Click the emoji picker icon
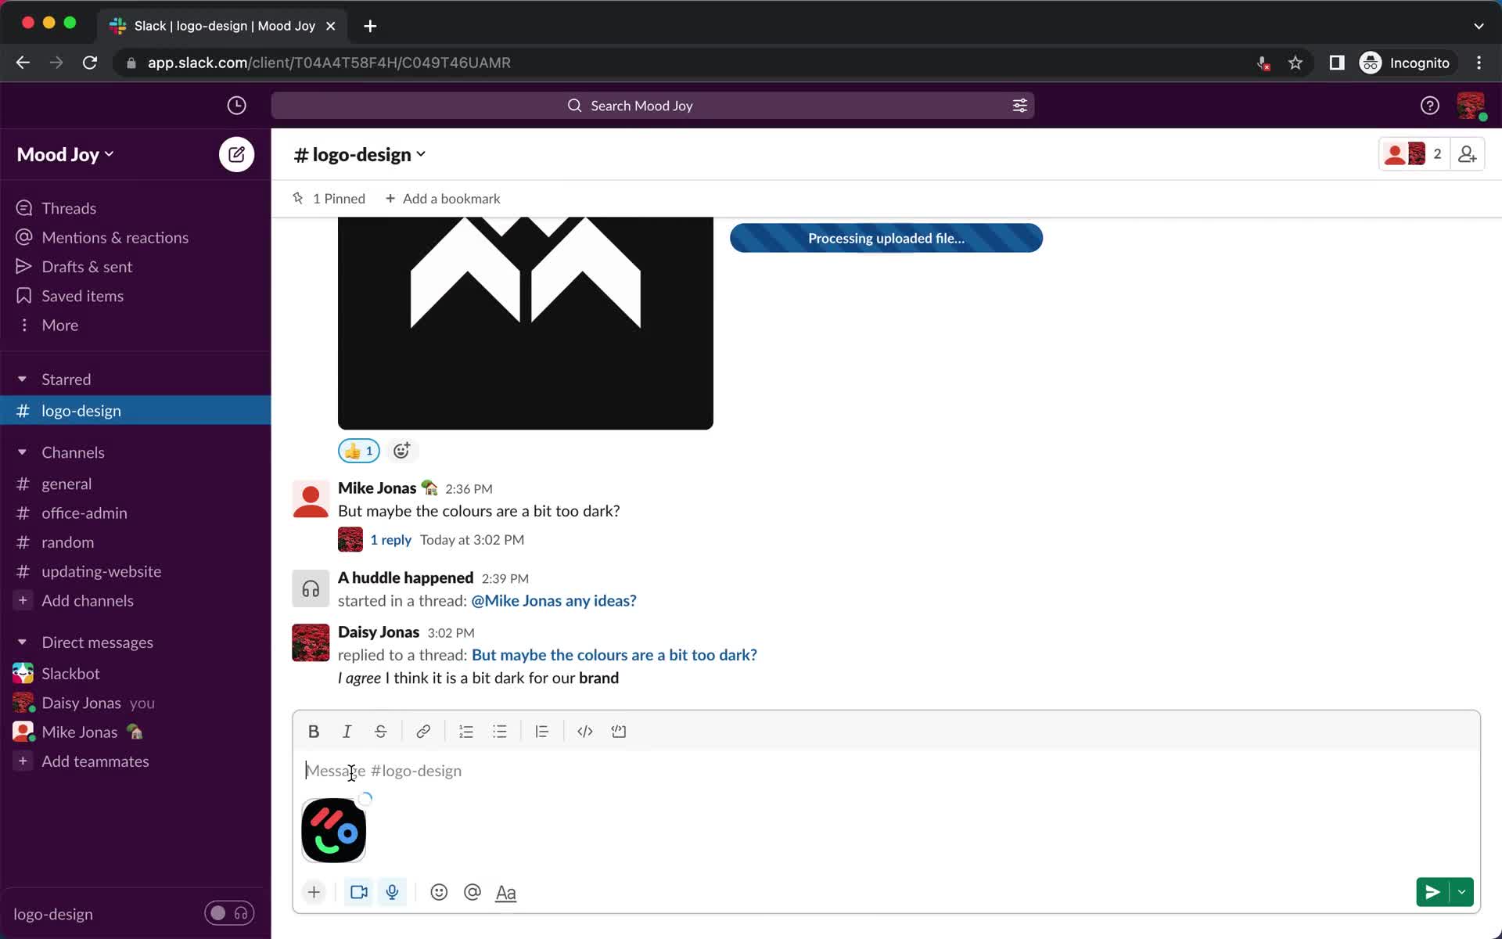Screen dimensions: 1502x939 [x=439, y=890]
